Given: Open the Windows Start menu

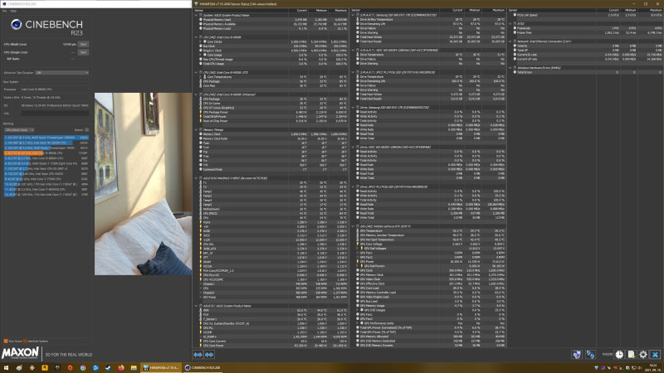Looking at the screenshot, I should click(x=6, y=367).
